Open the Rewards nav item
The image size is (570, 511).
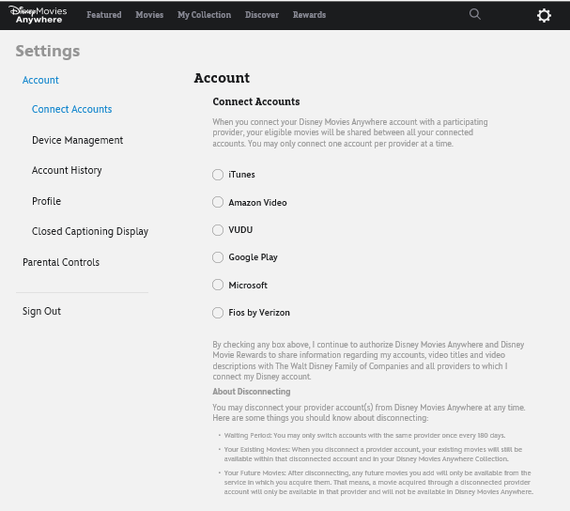[309, 15]
